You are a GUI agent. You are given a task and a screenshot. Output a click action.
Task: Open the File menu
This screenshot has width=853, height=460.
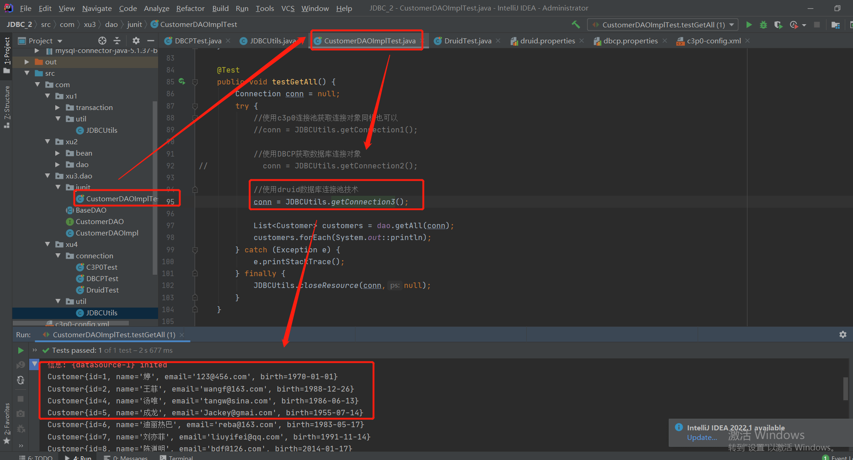click(x=26, y=8)
